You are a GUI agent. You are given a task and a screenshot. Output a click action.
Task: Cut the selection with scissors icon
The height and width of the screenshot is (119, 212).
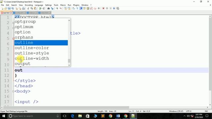point(28,9)
